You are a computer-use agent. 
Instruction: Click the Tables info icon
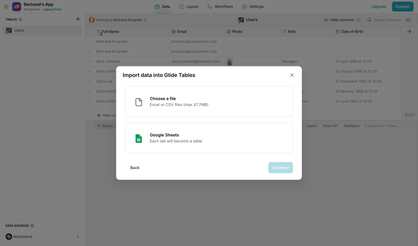click(20, 19)
